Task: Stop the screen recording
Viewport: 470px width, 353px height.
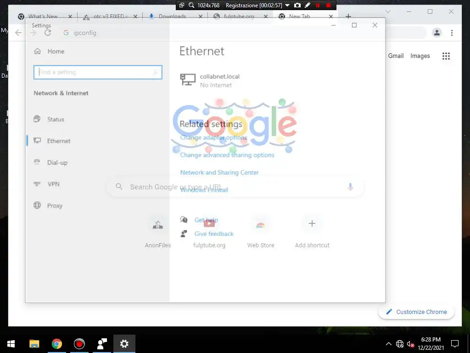Action: 329,6
